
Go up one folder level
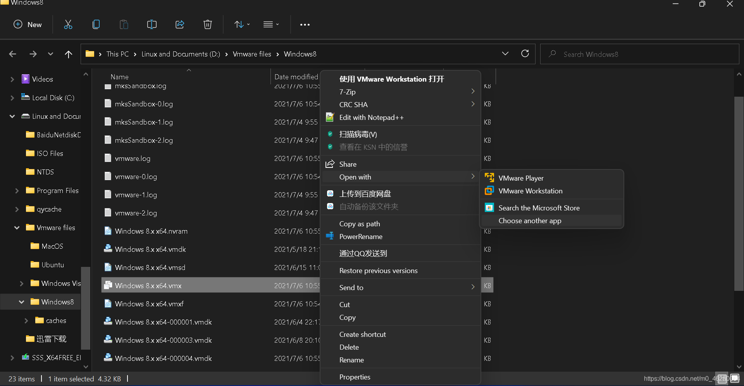coord(68,54)
